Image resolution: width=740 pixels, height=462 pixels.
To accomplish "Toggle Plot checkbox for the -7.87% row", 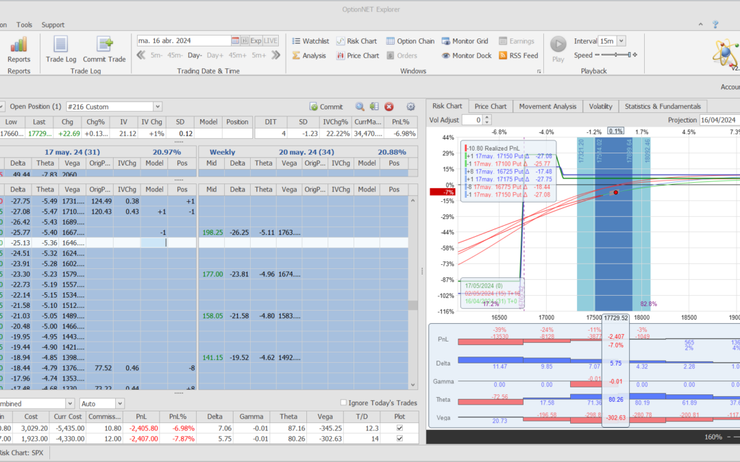I will coord(399,439).
